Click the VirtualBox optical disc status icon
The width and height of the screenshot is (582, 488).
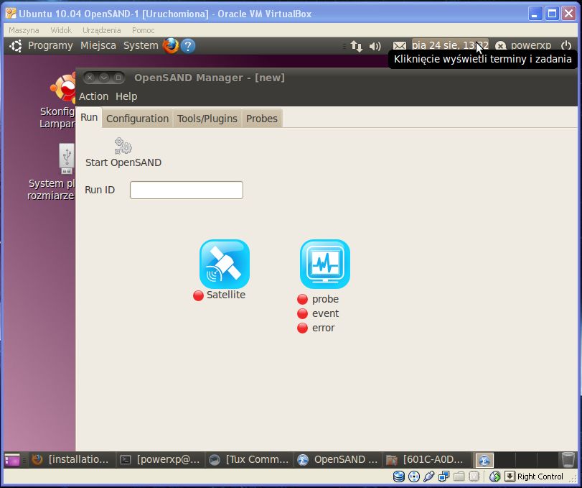[x=414, y=477]
